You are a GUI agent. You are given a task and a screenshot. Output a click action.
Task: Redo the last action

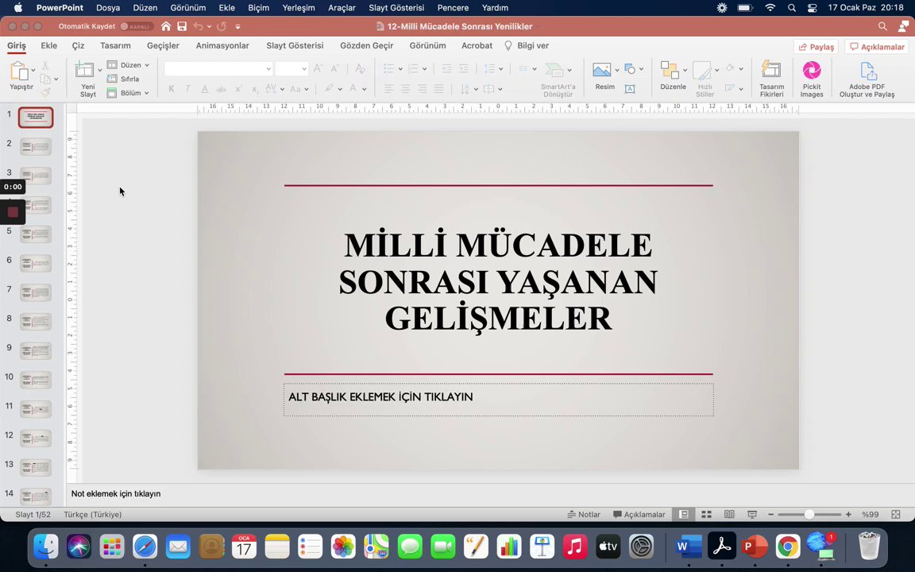click(221, 26)
